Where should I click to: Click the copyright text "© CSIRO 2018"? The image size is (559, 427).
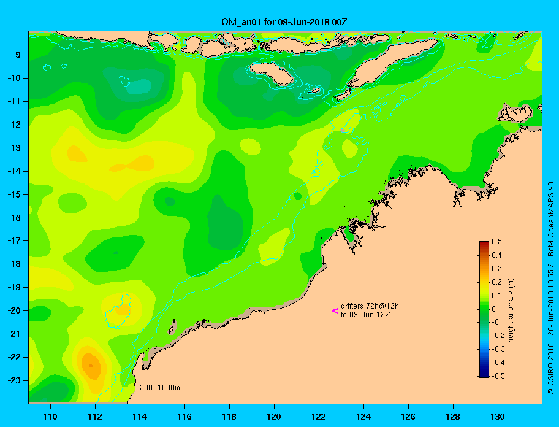point(551,369)
